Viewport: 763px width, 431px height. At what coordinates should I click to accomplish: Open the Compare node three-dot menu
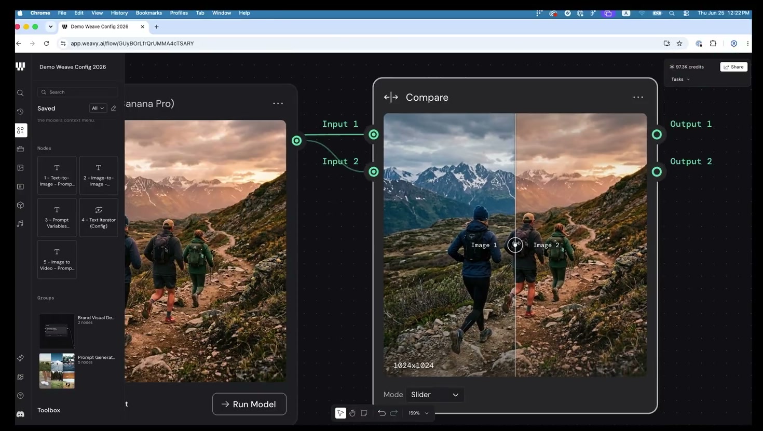coord(638,97)
